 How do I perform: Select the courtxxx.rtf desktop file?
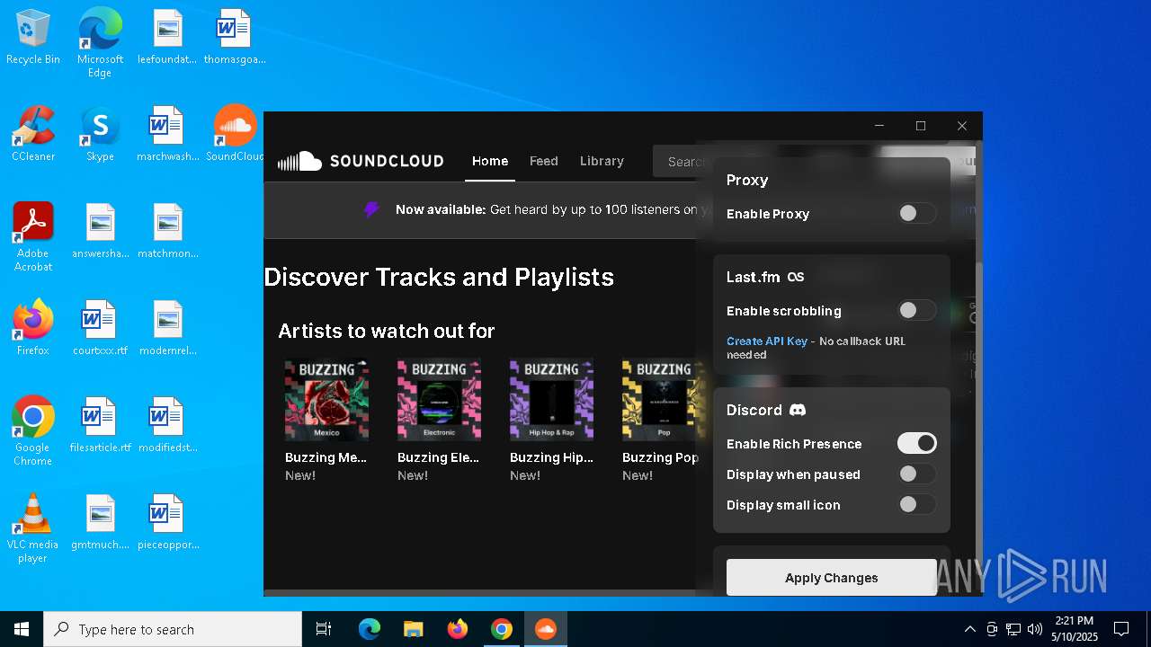[x=100, y=329]
